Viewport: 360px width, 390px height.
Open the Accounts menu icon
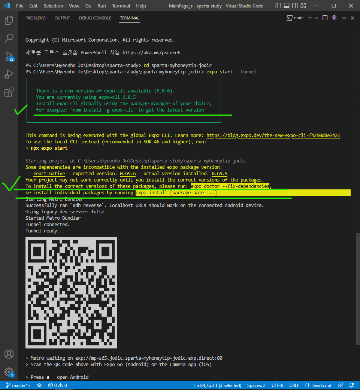click(9, 354)
